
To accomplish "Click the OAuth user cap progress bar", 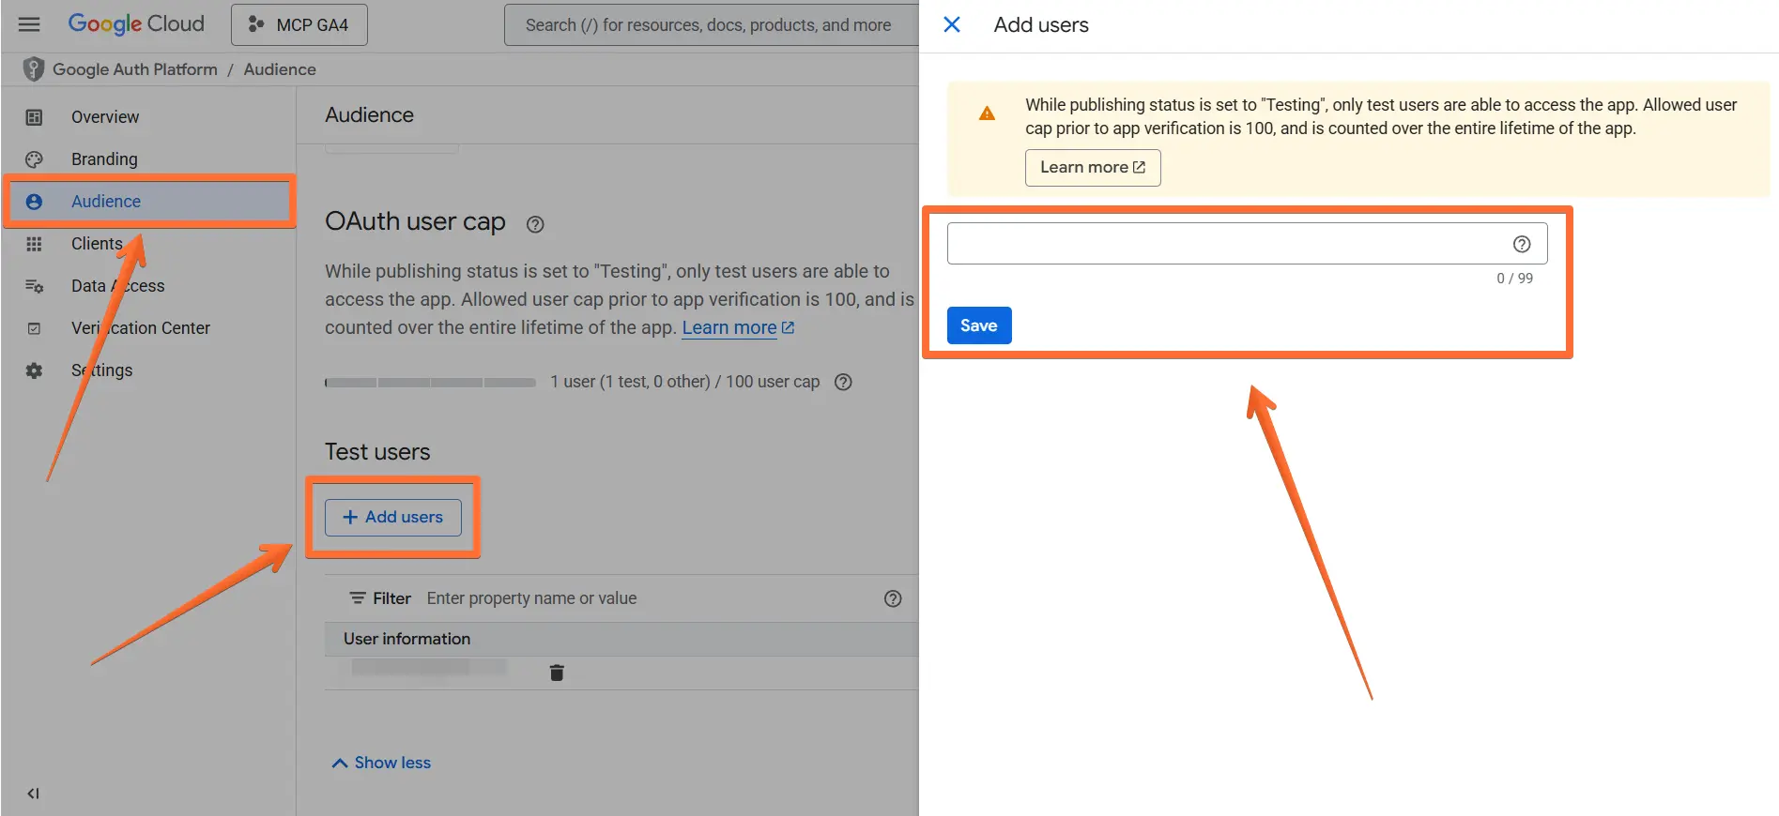I will (x=430, y=383).
